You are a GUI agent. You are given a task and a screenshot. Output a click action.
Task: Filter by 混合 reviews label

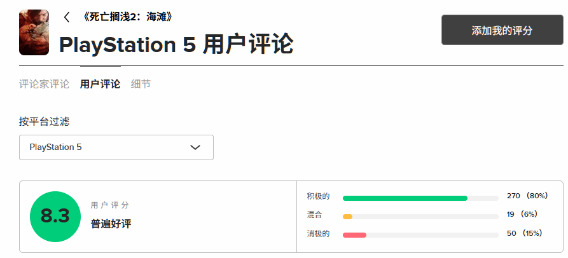click(314, 215)
